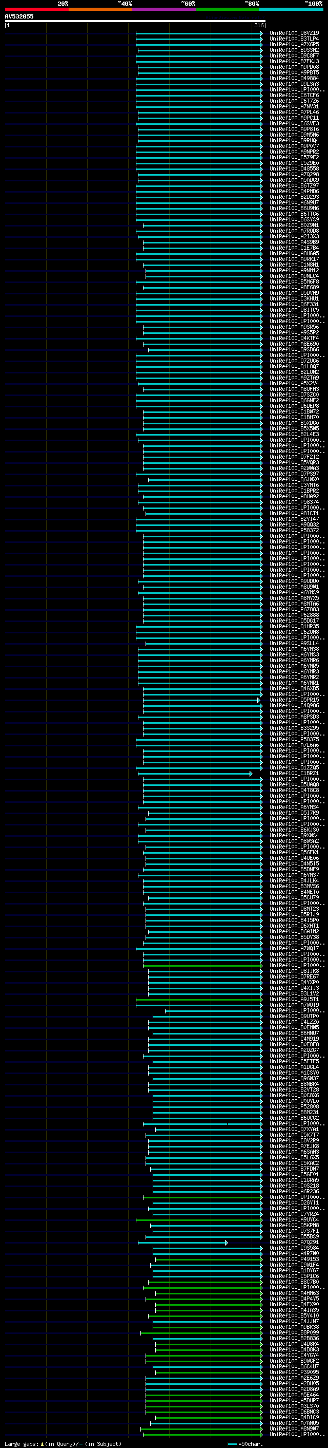Select hit label UniRef100_Q9M5M6
The width and height of the screenshot is (328, 1448).
point(294,135)
